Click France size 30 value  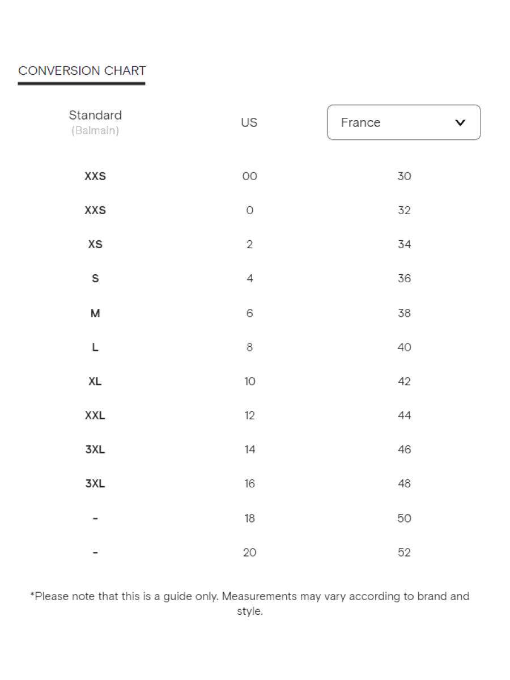[x=404, y=176]
